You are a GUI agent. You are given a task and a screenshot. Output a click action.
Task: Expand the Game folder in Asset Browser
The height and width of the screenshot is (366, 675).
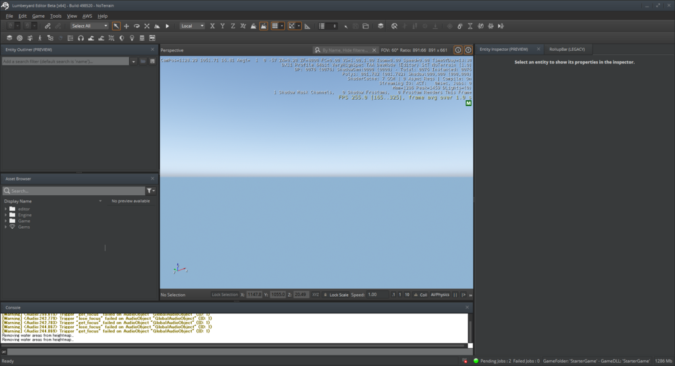(6, 221)
